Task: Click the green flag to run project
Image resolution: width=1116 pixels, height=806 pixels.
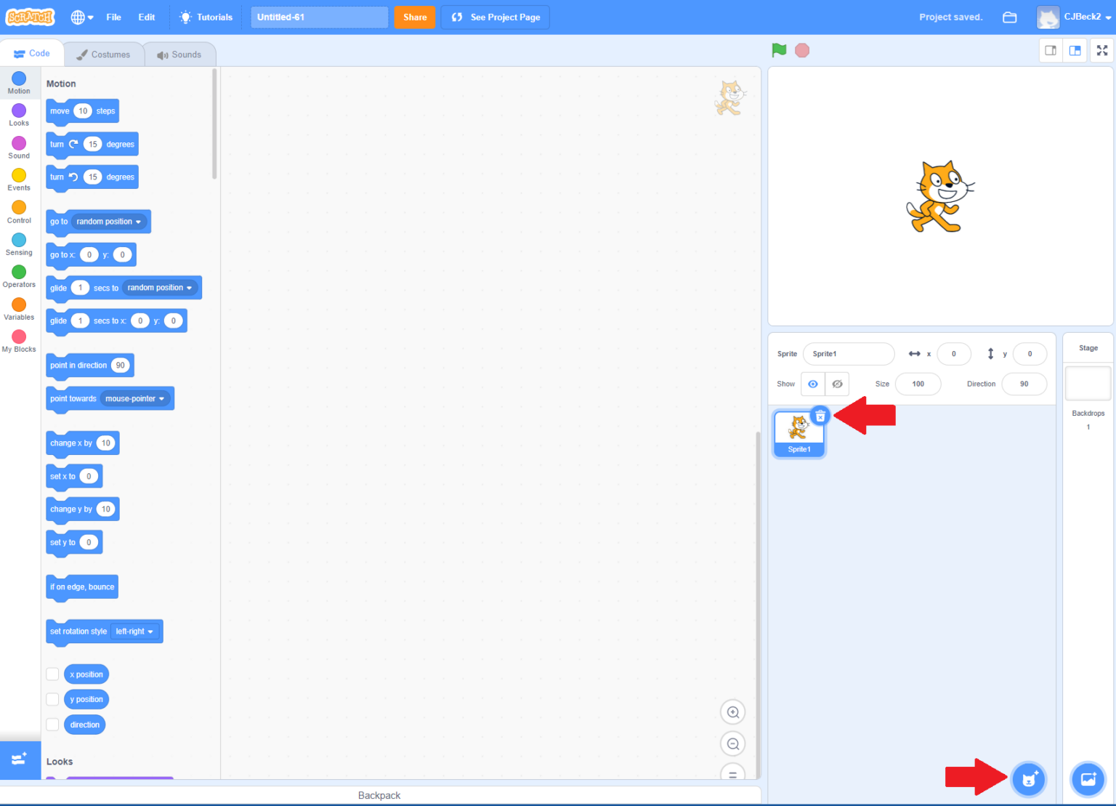Action: tap(778, 49)
